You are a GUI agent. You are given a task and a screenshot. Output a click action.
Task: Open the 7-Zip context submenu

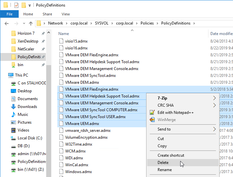pos(183,98)
